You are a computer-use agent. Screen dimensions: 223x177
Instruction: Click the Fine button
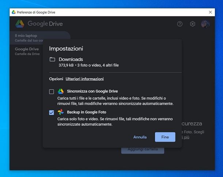[165, 137]
